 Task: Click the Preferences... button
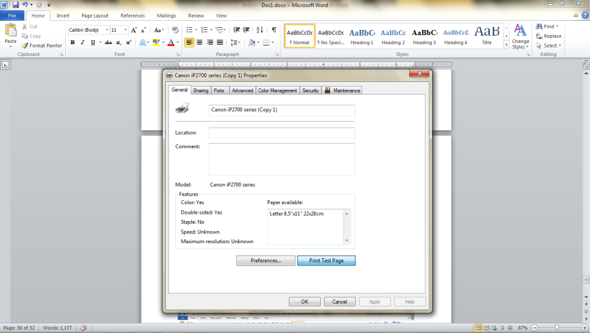pyautogui.click(x=265, y=260)
